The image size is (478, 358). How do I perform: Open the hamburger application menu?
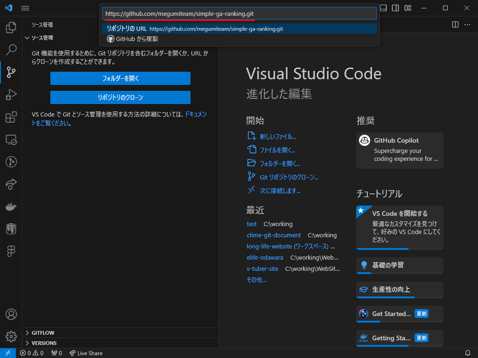[25, 8]
